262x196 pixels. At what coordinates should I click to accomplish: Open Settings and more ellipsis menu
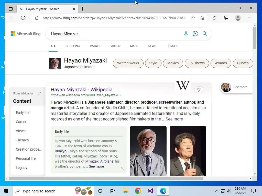coord(250,18)
